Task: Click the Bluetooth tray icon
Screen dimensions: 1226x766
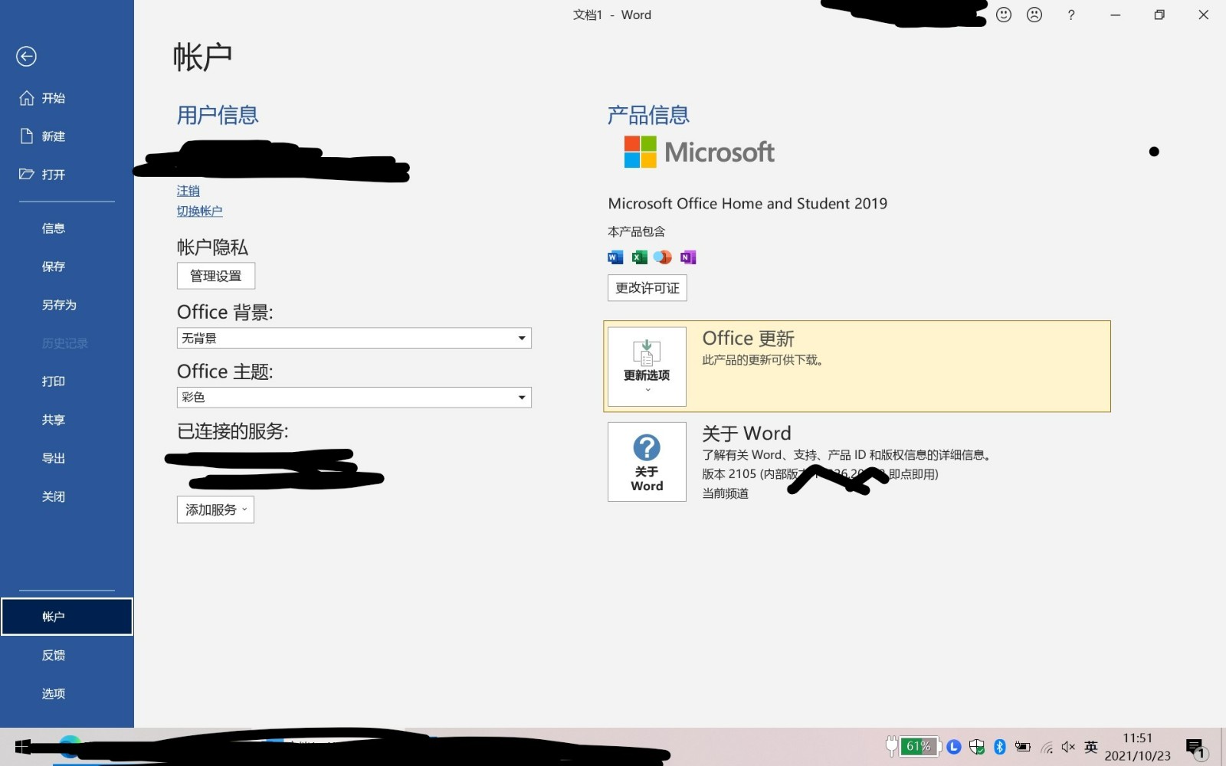Action: tap(1000, 747)
